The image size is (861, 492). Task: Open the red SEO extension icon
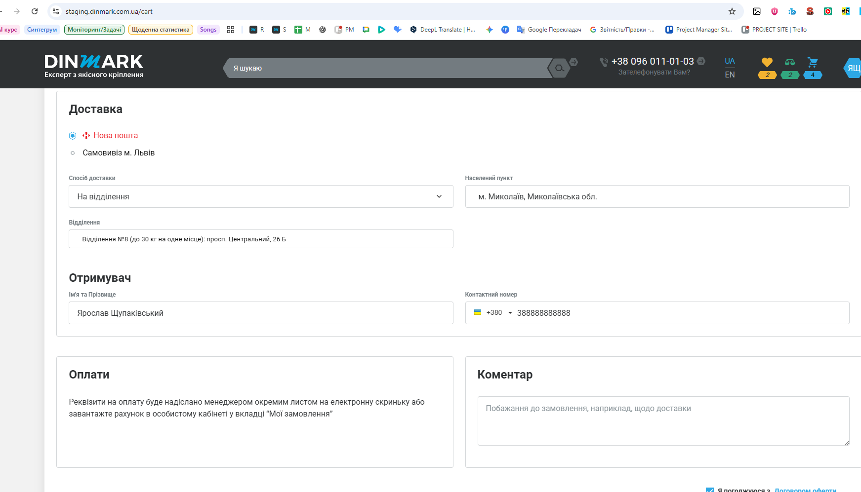(810, 11)
